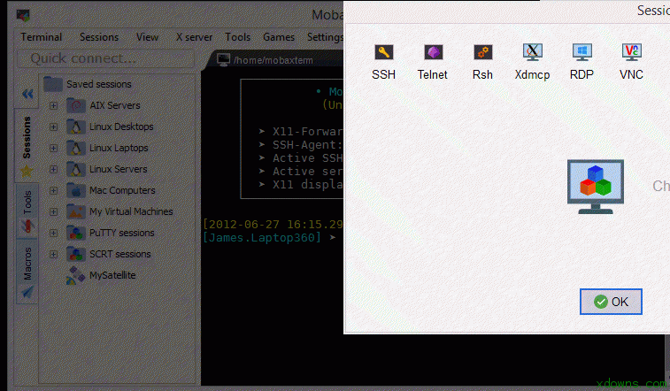Viewport: 670px width, 391px height.
Task: Click the SCRT sessions folder icon
Action: coord(76,254)
